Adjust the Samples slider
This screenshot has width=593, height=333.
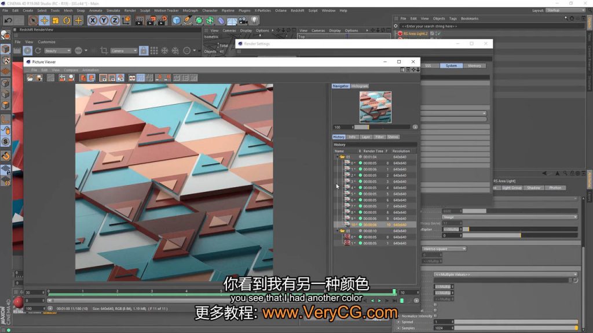pyautogui.click(x=516, y=328)
